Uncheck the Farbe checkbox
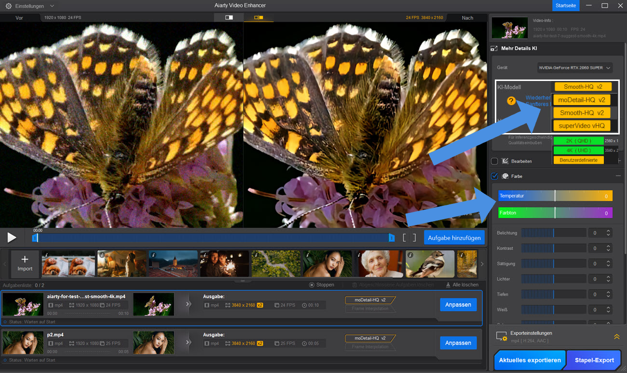627x373 pixels. pos(494,176)
